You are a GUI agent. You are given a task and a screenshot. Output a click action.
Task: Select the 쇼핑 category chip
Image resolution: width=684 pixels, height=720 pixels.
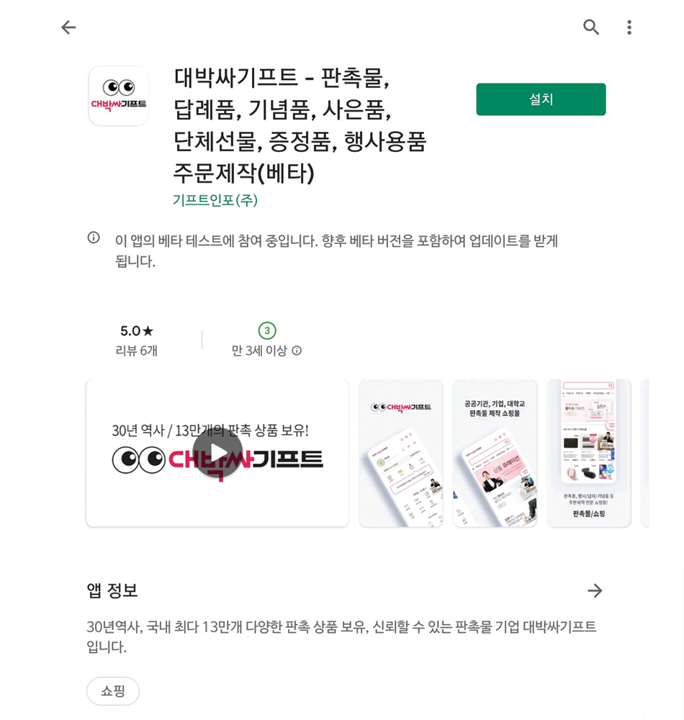pos(113,690)
